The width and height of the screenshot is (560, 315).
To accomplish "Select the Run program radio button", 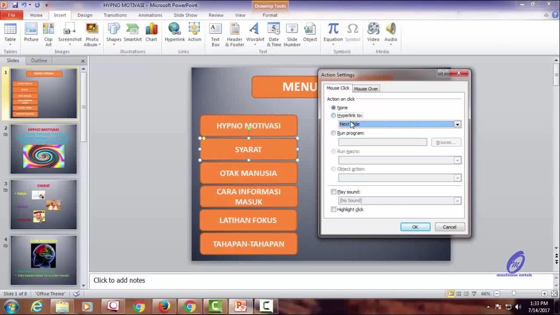I will (x=333, y=133).
